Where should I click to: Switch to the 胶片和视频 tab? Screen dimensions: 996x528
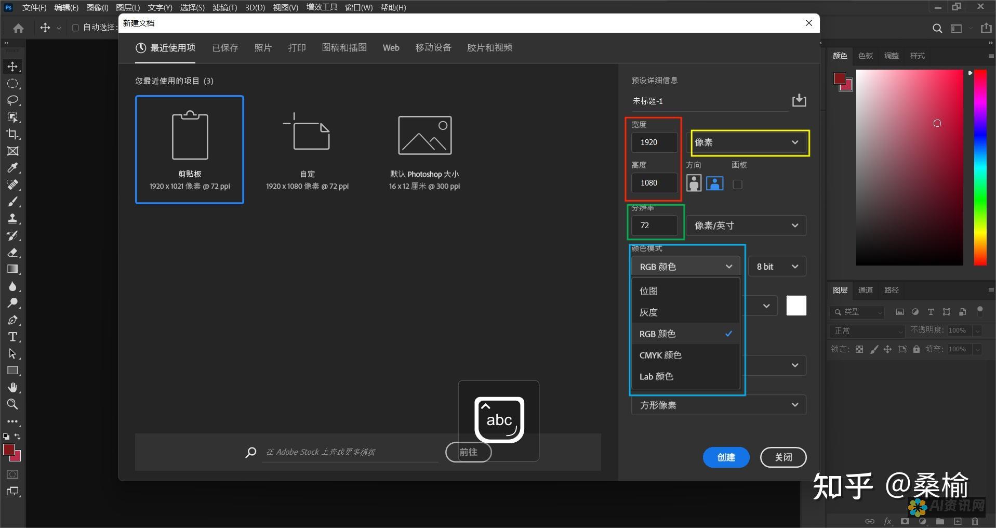pyautogui.click(x=489, y=48)
